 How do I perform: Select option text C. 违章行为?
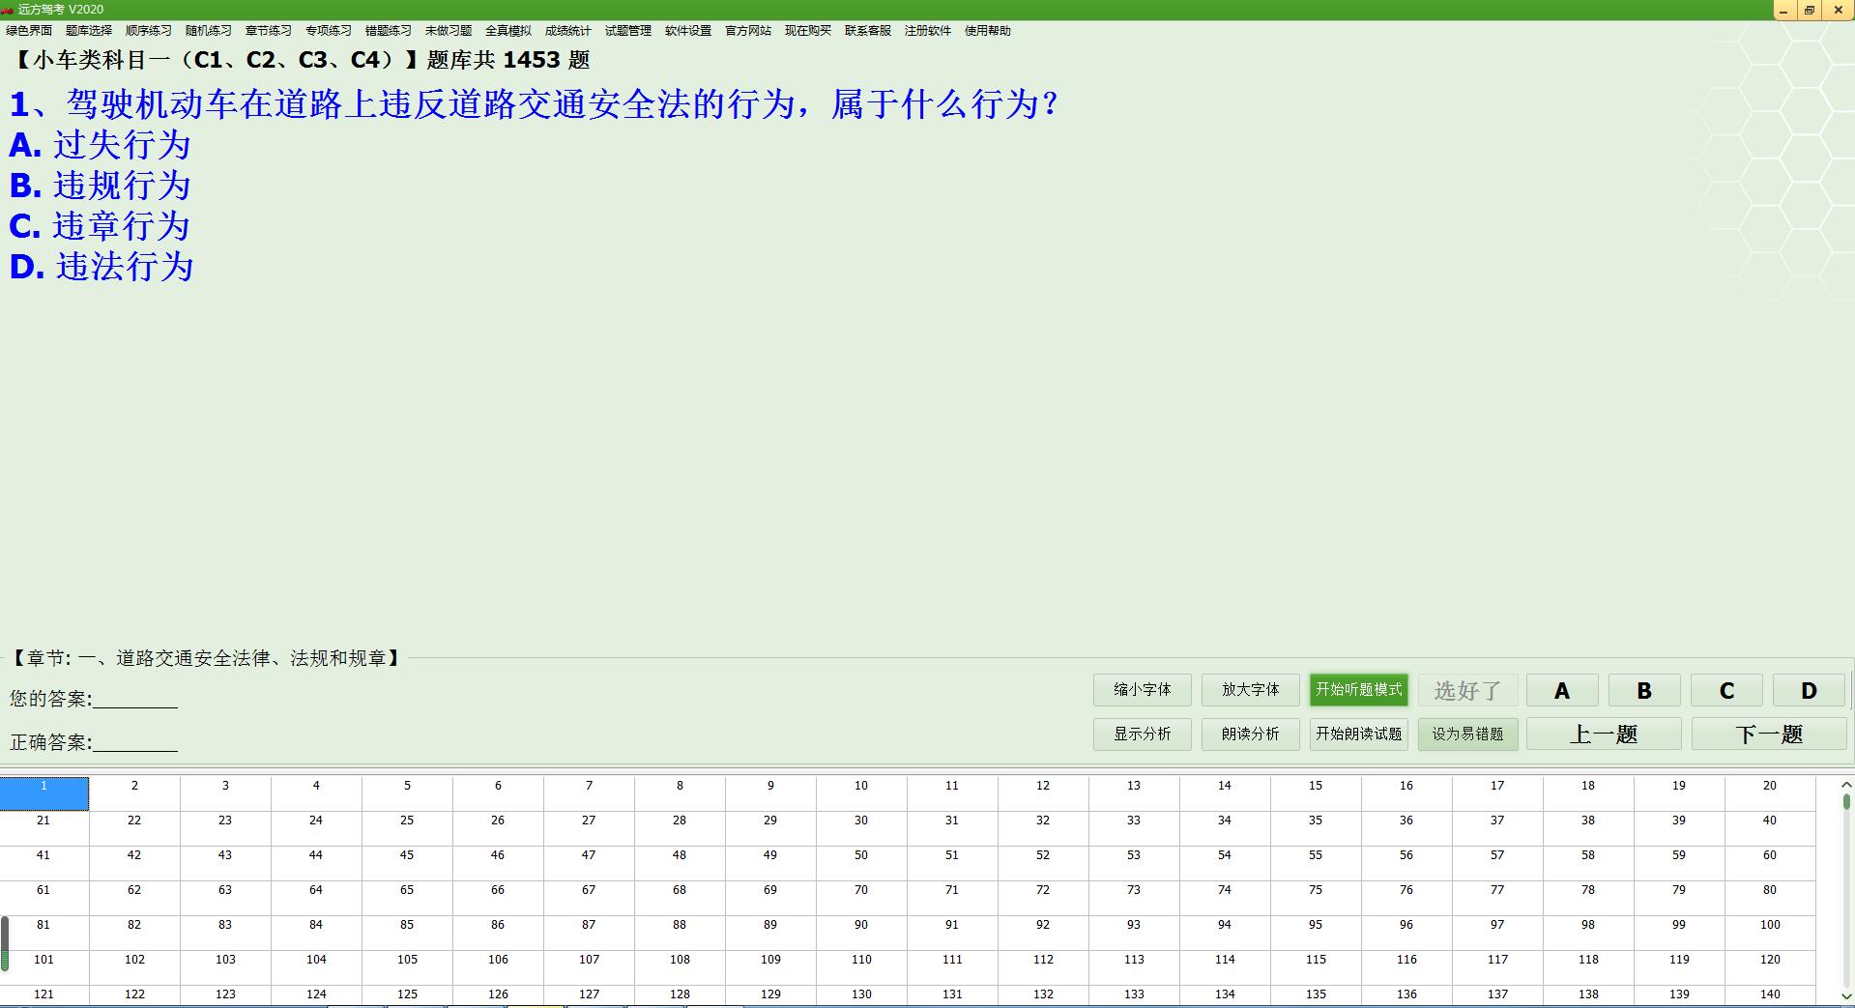click(101, 226)
